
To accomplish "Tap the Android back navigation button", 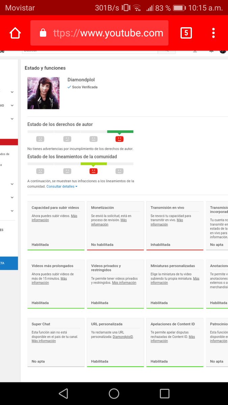I will (x=63, y=394).
